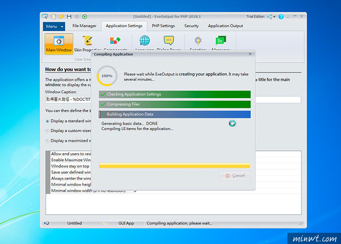Go to the PHP Settings tab

click(x=163, y=26)
